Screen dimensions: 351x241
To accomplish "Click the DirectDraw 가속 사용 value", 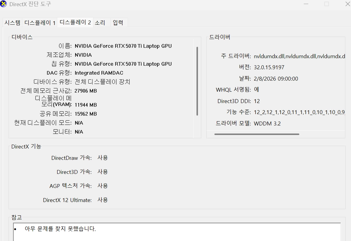I will 103,158.
